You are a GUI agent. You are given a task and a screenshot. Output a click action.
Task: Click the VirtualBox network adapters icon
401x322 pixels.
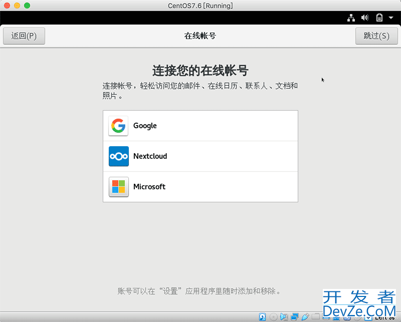point(295,317)
